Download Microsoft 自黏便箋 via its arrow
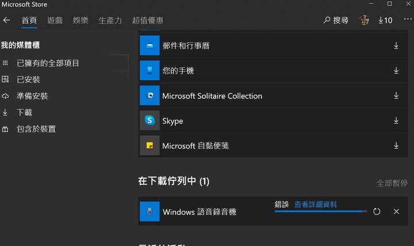This screenshot has height=246, width=414. tap(396, 145)
